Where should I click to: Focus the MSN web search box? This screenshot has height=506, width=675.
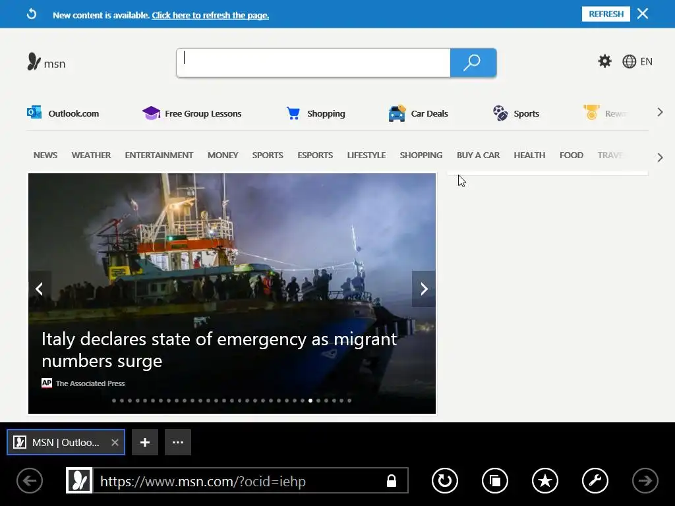(313, 63)
